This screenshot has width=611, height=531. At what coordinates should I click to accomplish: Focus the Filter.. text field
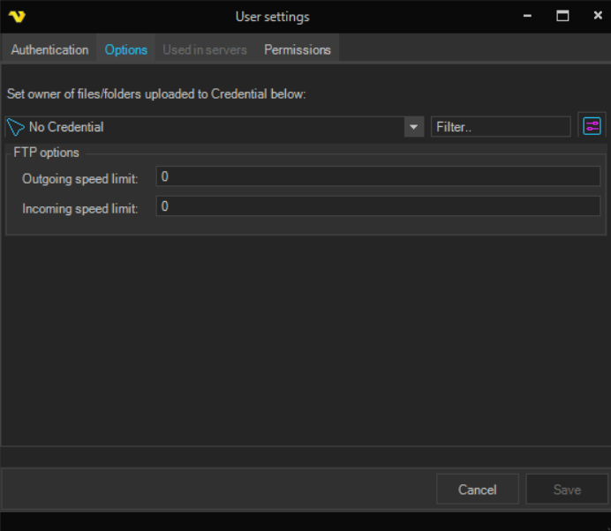500,127
